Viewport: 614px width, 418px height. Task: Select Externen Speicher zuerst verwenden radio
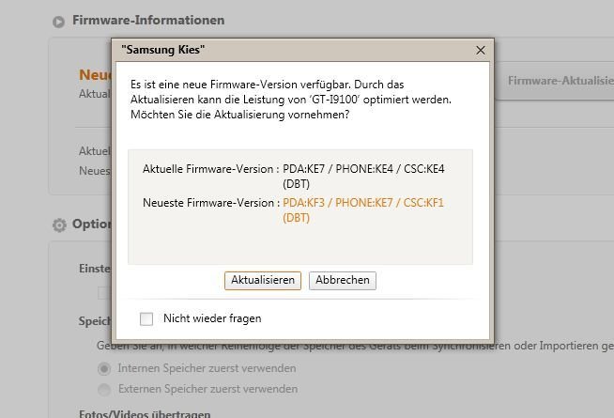pyautogui.click(x=104, y=390)
